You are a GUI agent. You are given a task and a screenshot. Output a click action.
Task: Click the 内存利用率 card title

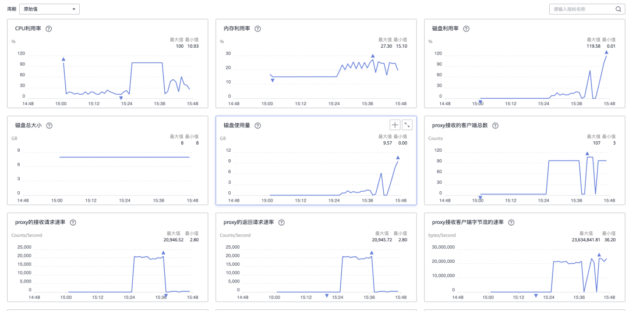coord(237,29)
